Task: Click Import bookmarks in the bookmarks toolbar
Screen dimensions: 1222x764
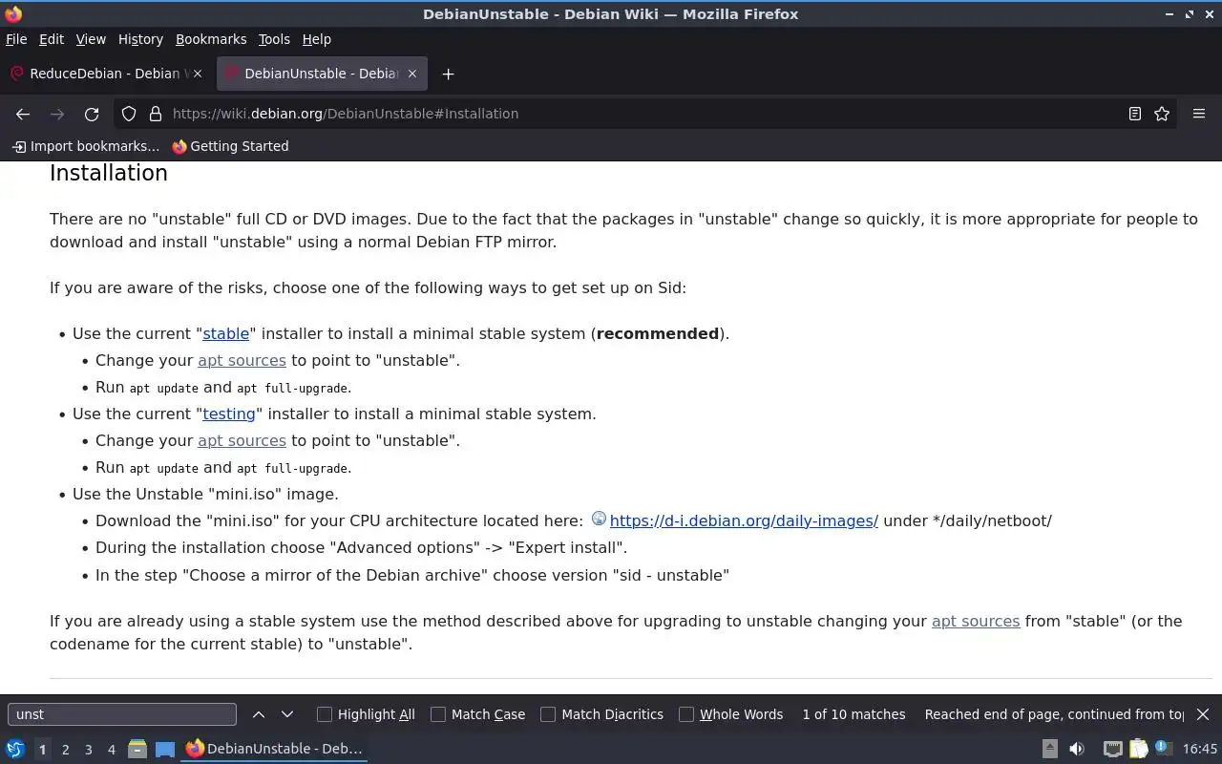Action: point(85,146)
